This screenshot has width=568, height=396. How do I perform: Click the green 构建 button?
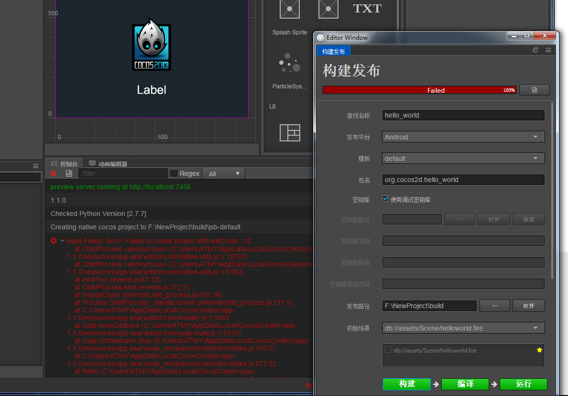pos(407,384)
